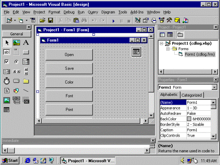The width and height of the screenshot is (220, 165).
Task: Click the Open Project toolbar icon
Action: point(42,21)
